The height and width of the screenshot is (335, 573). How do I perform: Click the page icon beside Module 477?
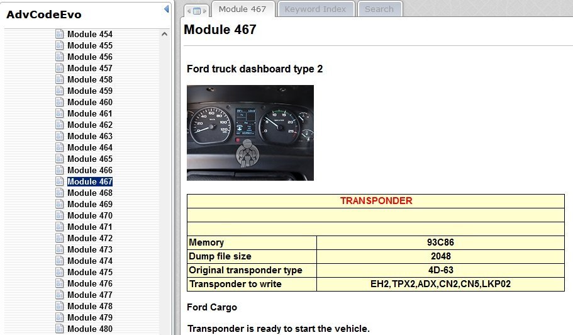60,295
